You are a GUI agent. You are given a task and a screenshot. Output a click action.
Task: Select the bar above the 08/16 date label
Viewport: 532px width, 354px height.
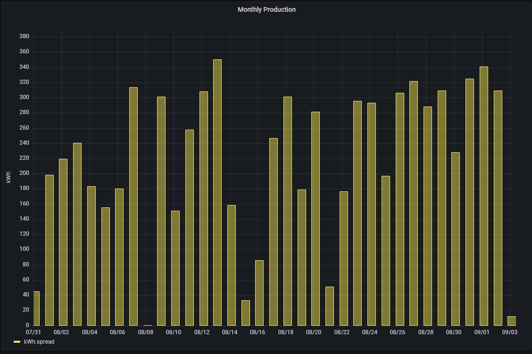click(x=259, y=293)
